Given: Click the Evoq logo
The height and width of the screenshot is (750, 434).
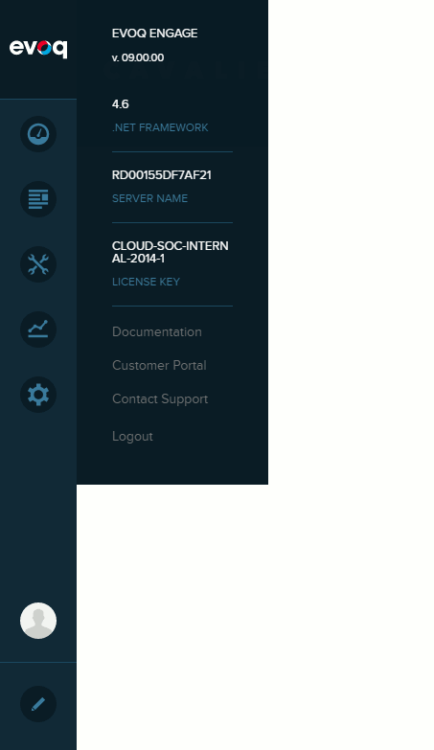Looking at the screenshot, I should pyautogui.click(x=38, y=48).
